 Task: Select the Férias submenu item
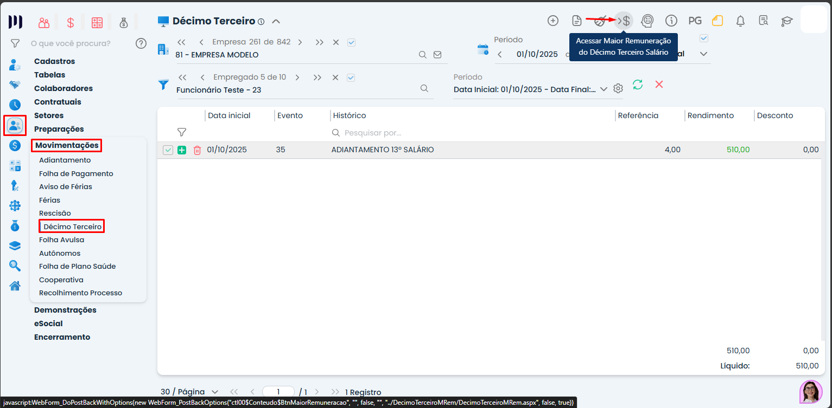49,200
